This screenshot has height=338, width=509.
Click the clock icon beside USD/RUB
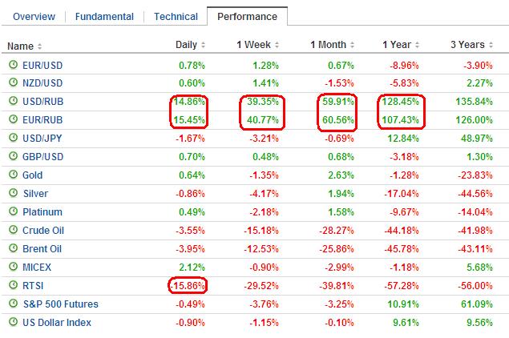13,101
